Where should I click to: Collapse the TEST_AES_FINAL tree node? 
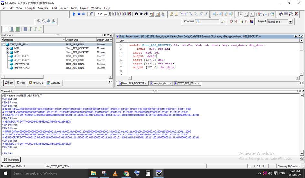[4, 44]
